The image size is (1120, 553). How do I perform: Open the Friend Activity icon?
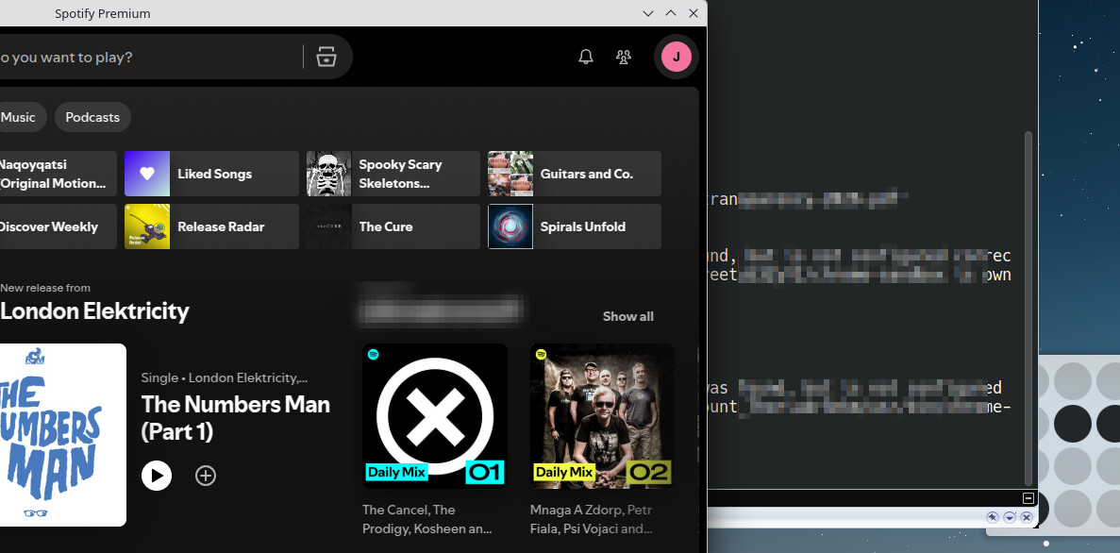coord(624,58)
